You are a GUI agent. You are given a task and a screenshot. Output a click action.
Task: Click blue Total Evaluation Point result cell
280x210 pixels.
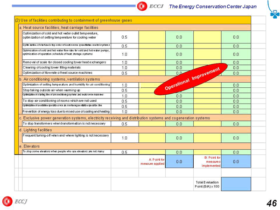point(236,184)
